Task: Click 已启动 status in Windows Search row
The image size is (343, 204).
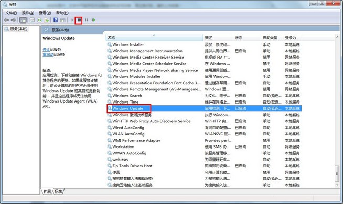Action: click(240, 96)
